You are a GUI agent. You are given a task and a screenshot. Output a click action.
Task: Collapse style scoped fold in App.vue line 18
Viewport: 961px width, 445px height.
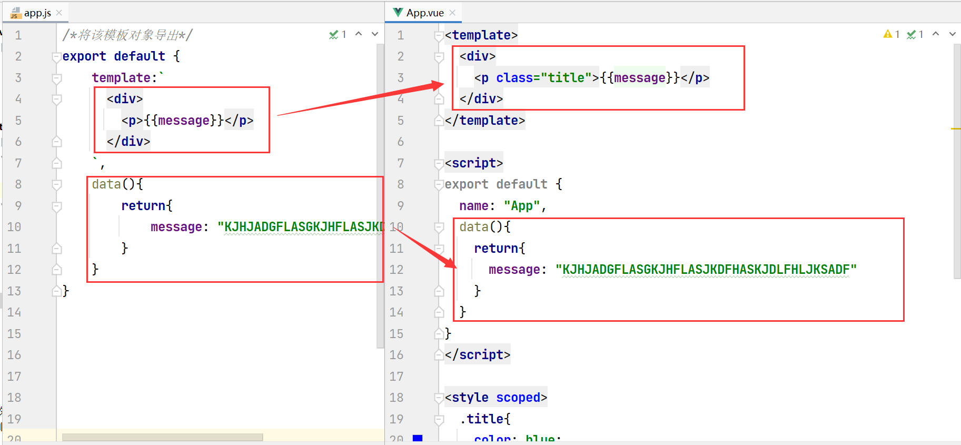click(439, 398)
